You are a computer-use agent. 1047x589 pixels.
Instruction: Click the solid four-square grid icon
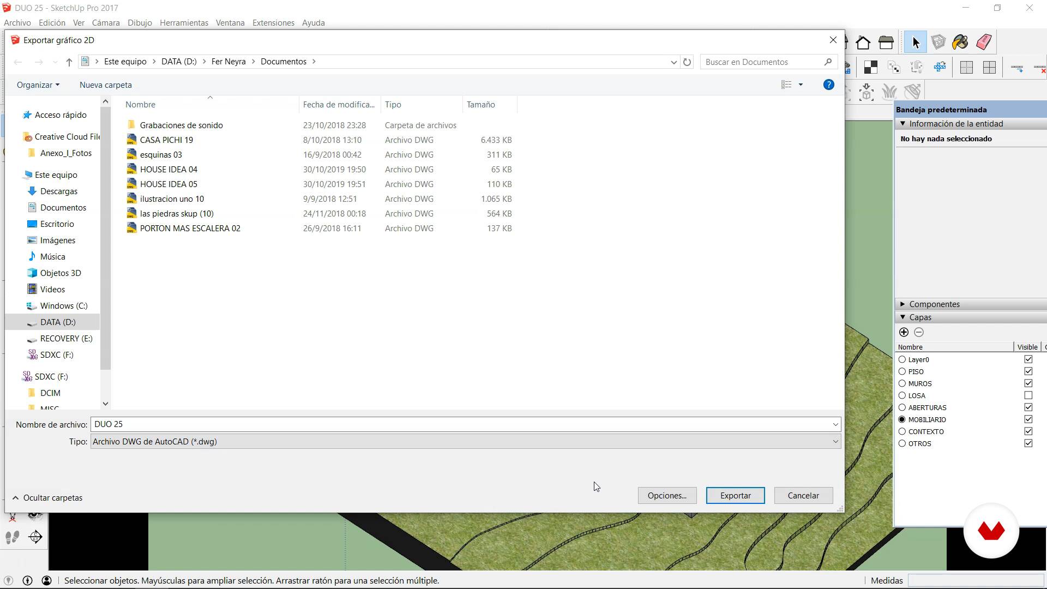pos(989,68)
